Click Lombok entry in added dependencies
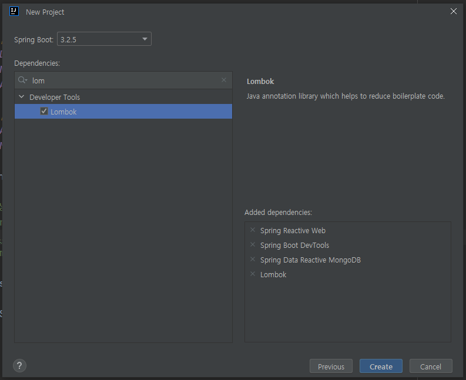The image size is (466, 380). pos(273,274)
